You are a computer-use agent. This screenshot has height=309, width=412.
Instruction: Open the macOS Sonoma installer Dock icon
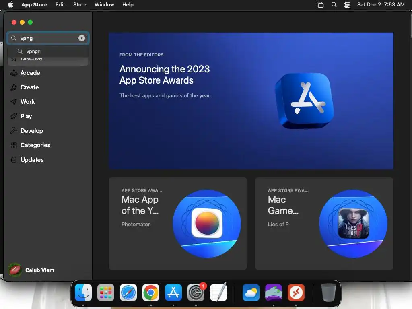click(x=274, y=293)
